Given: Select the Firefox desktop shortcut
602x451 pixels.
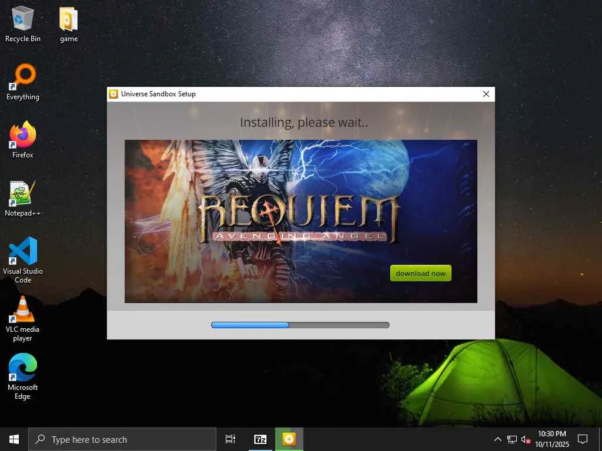Looking at the screenshot, I should (23, 140).
